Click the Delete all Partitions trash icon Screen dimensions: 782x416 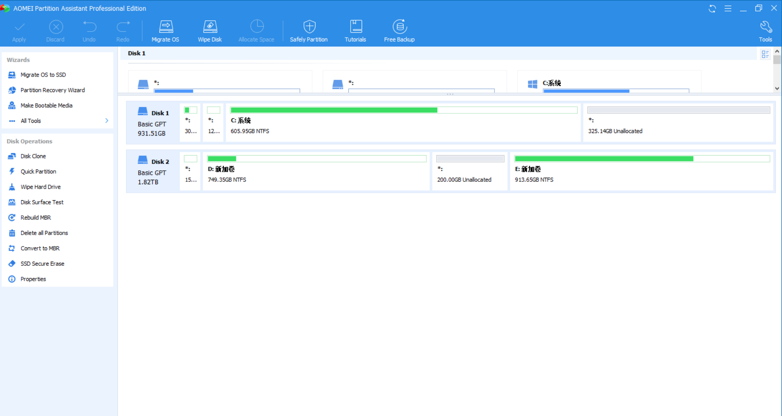point(12,233)
